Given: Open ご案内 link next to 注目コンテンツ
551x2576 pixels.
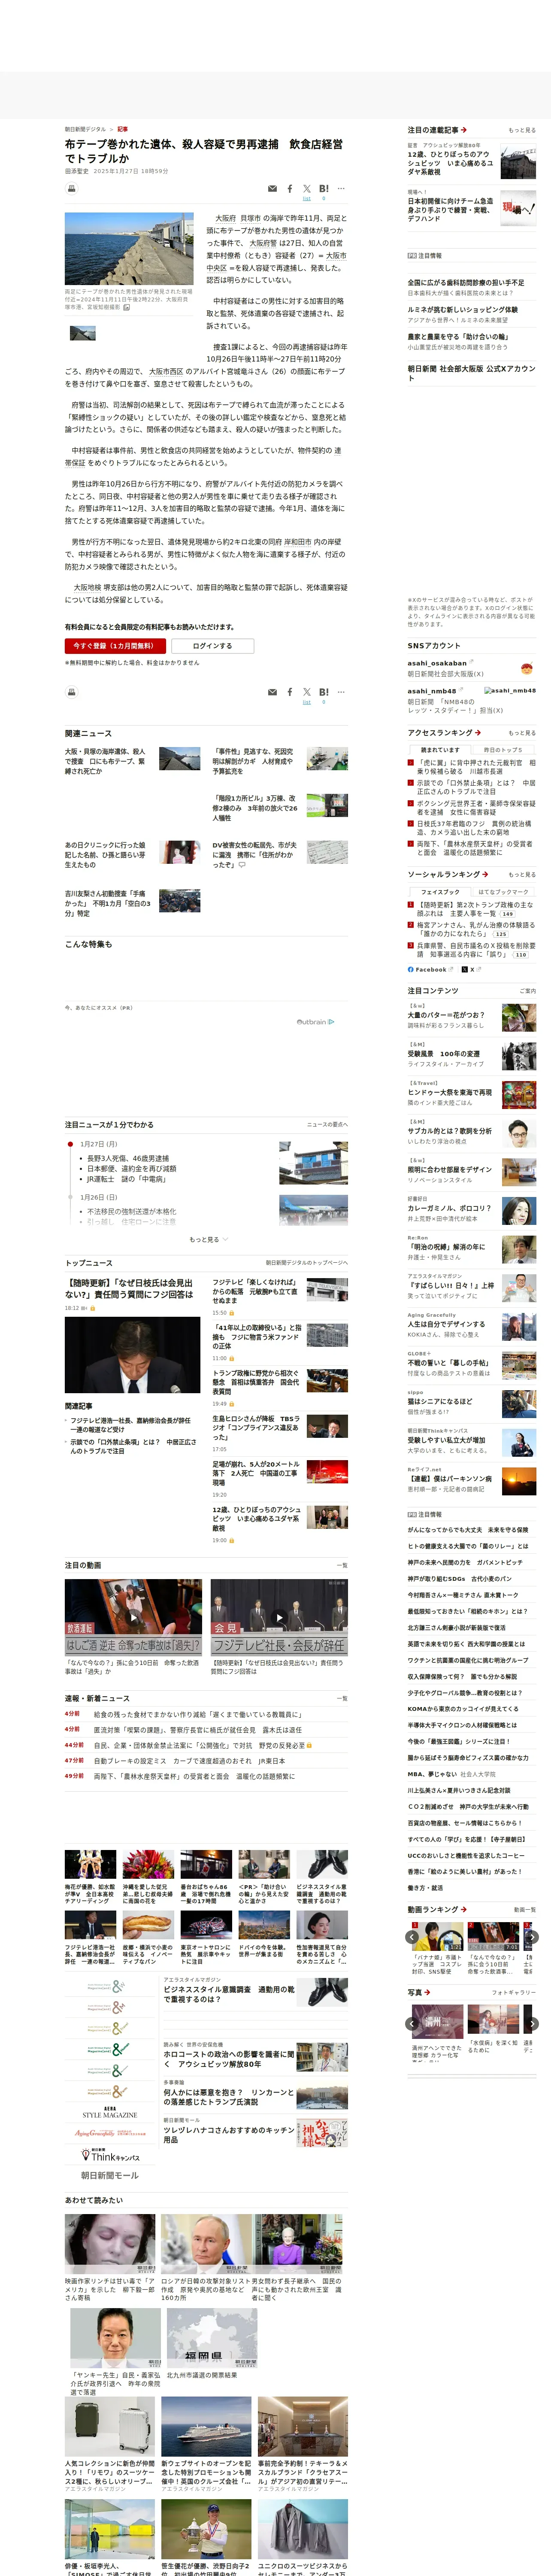Looking at the screenshot, I should [528, 991].
